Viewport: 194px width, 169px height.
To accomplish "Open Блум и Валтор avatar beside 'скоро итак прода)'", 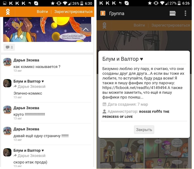I will point(7,152).
